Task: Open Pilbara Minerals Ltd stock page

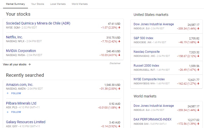Action: [21, 103]
